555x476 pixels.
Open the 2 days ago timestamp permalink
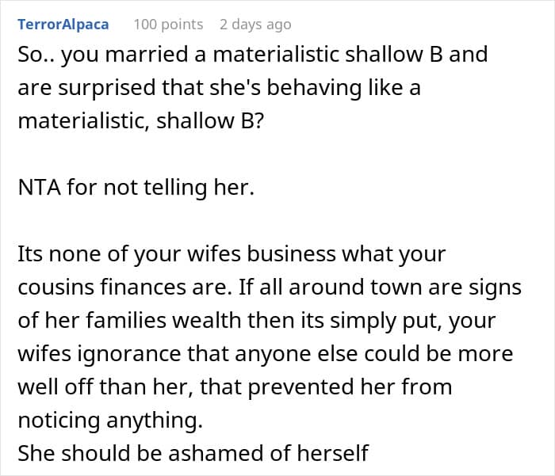click(x=255, y=25)
